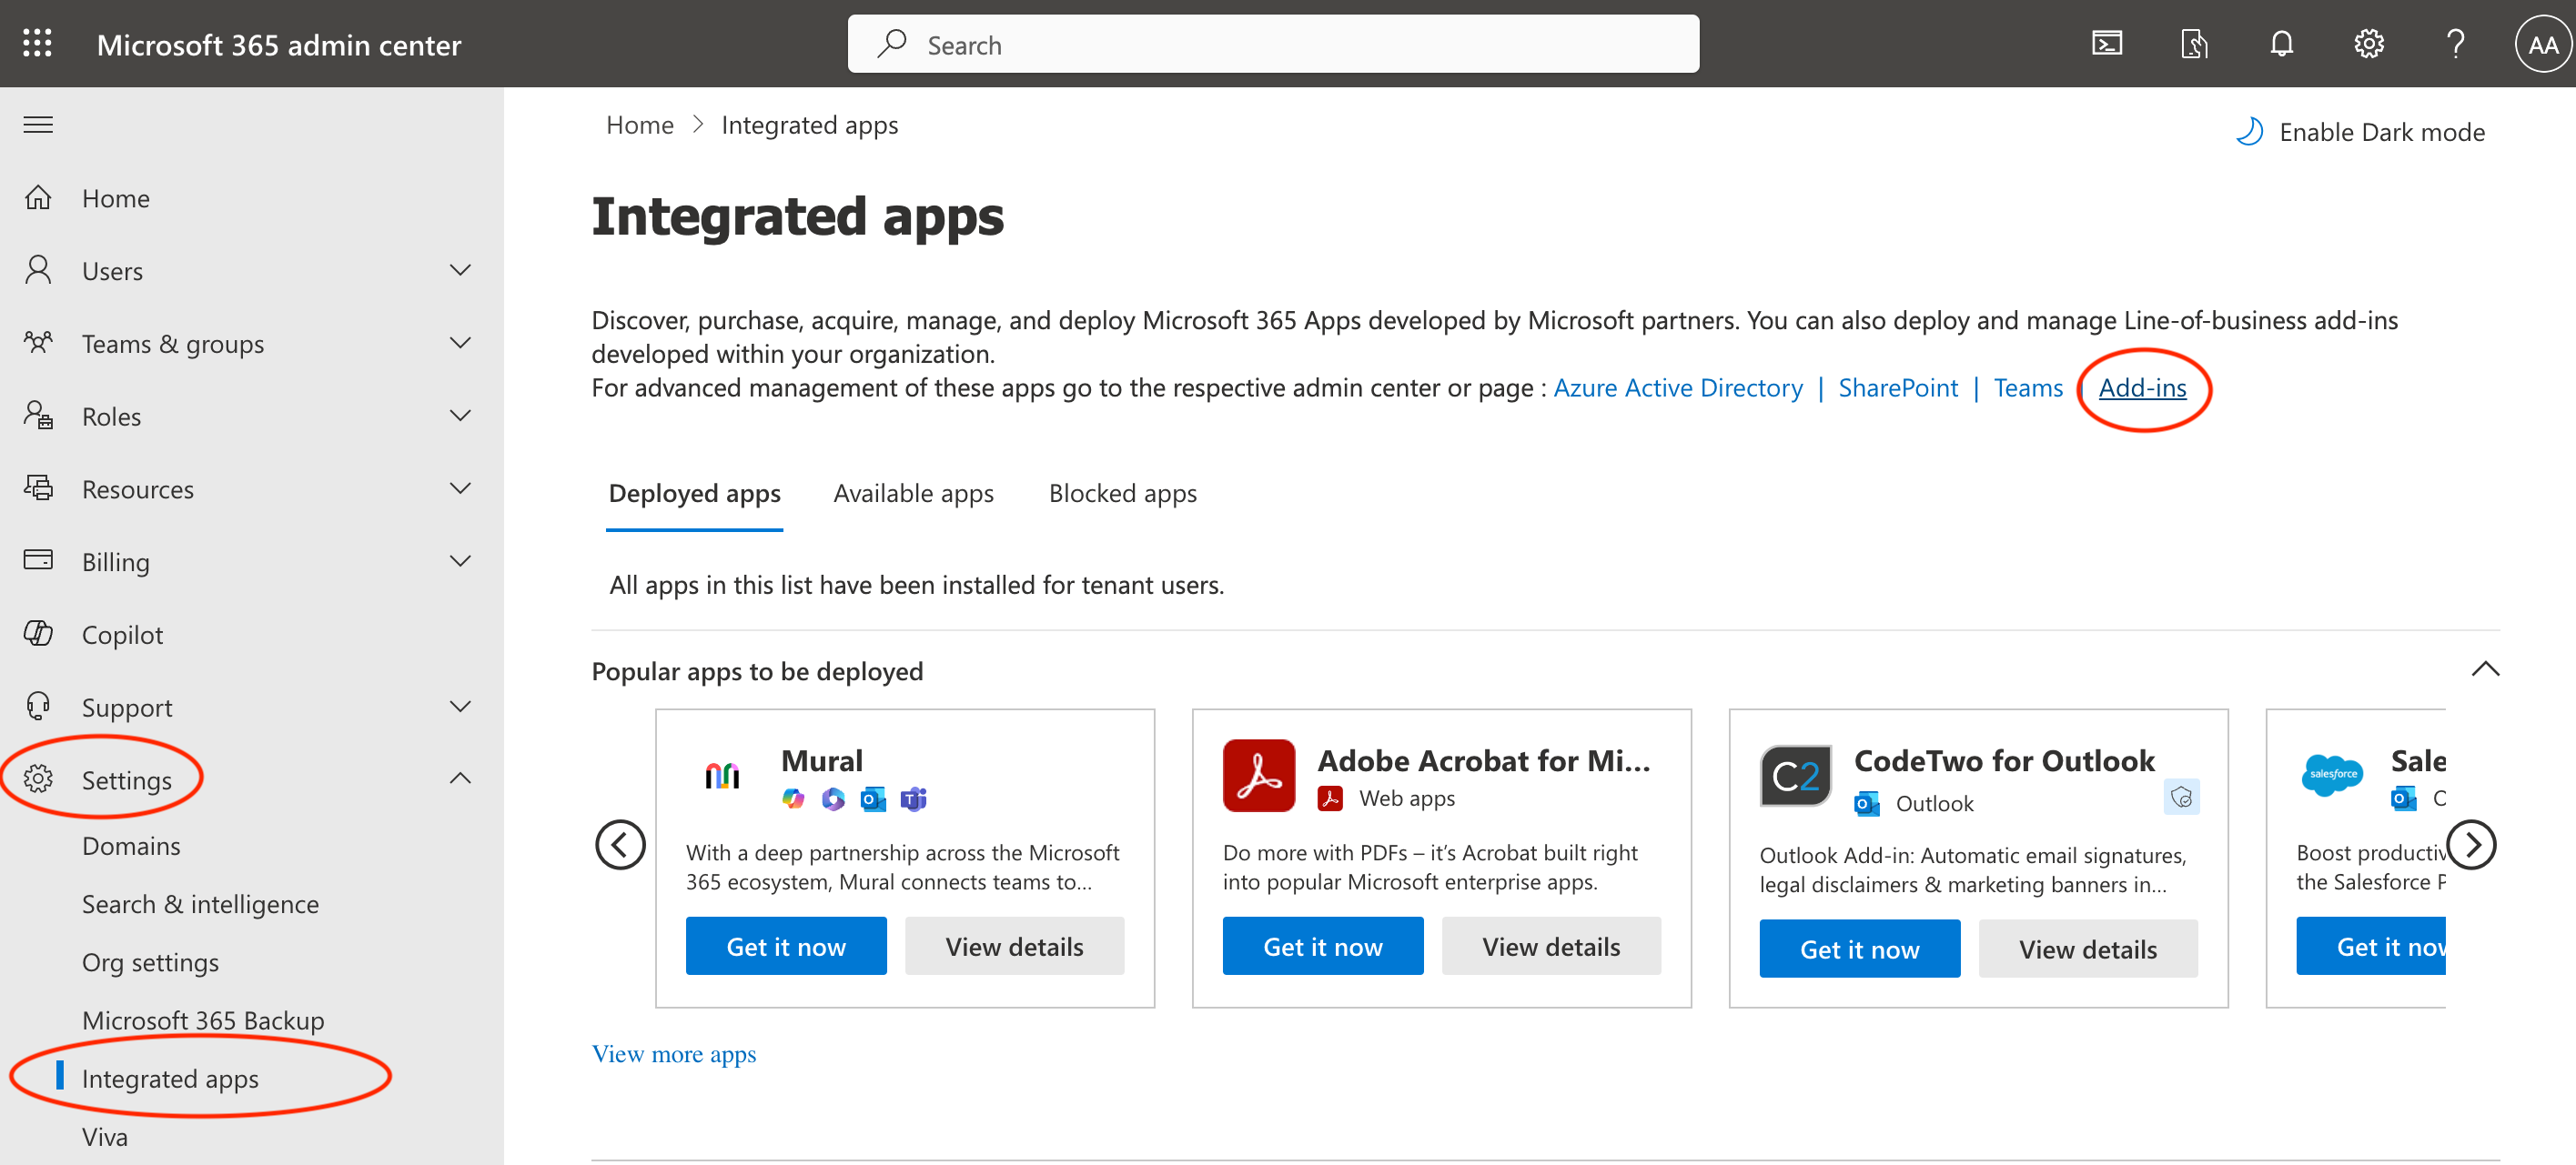Open the Add-ins link
2576x1165 pixels.
pyautogui.click(x=2141, y=387)
